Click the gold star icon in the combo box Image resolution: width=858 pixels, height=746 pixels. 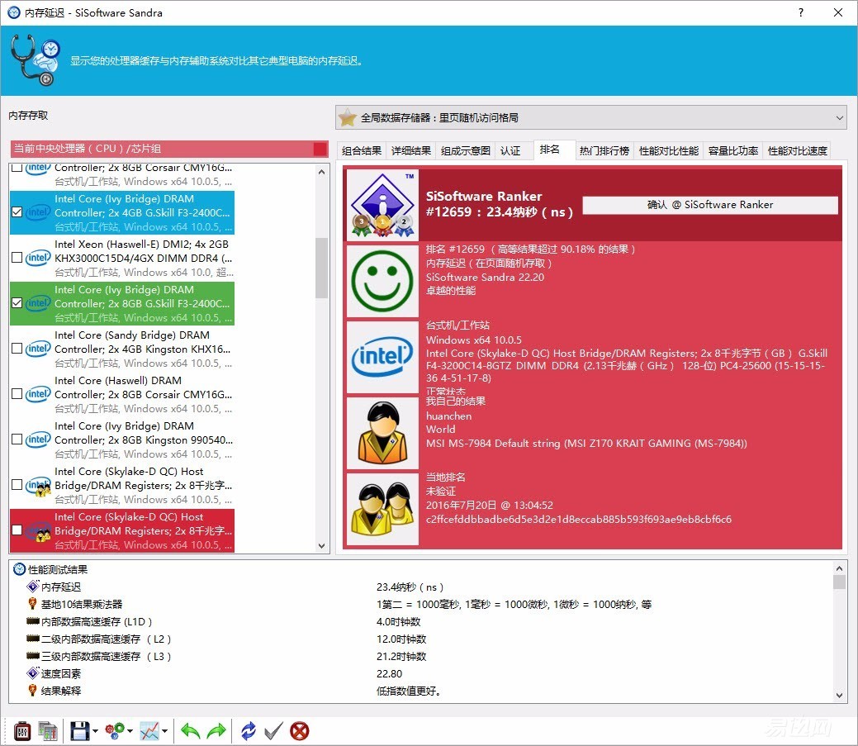tap(348, 117)
